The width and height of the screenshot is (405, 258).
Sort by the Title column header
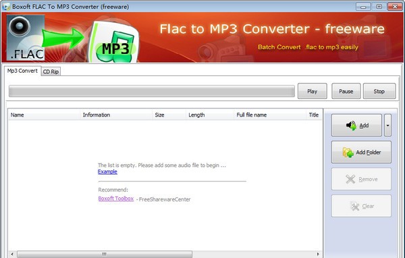314,115
